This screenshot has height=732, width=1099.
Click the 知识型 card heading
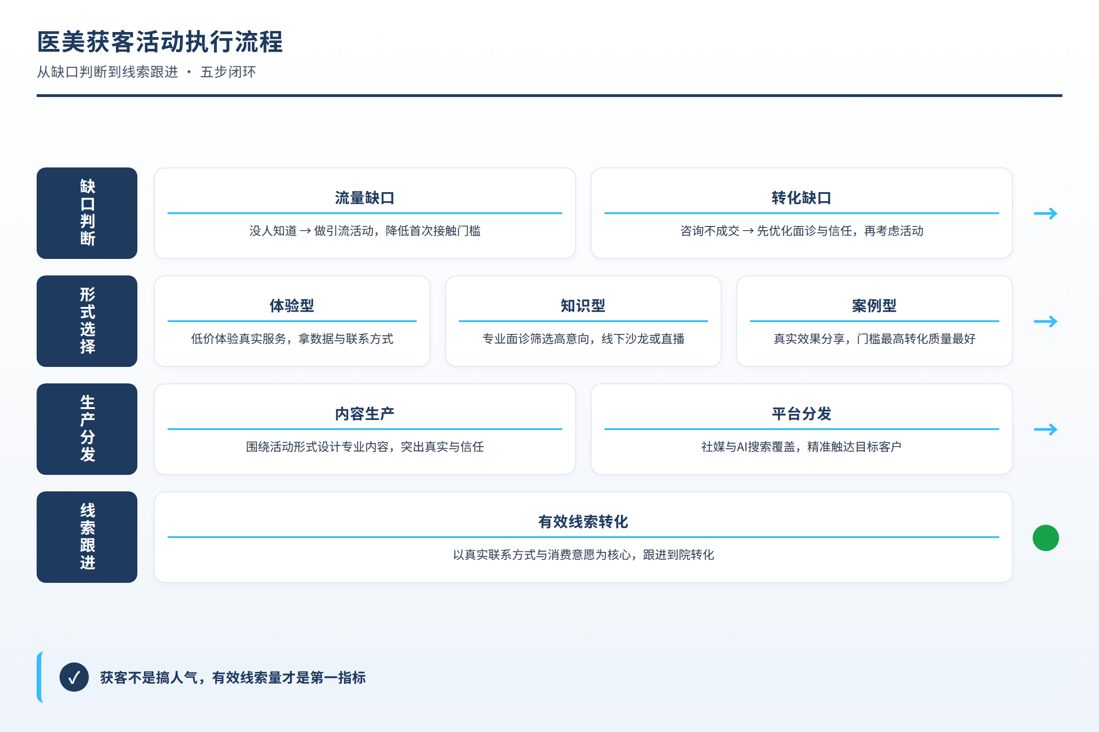583,306
